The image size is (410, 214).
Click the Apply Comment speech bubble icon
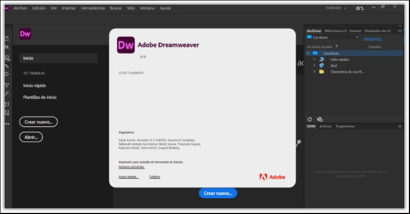7,105
